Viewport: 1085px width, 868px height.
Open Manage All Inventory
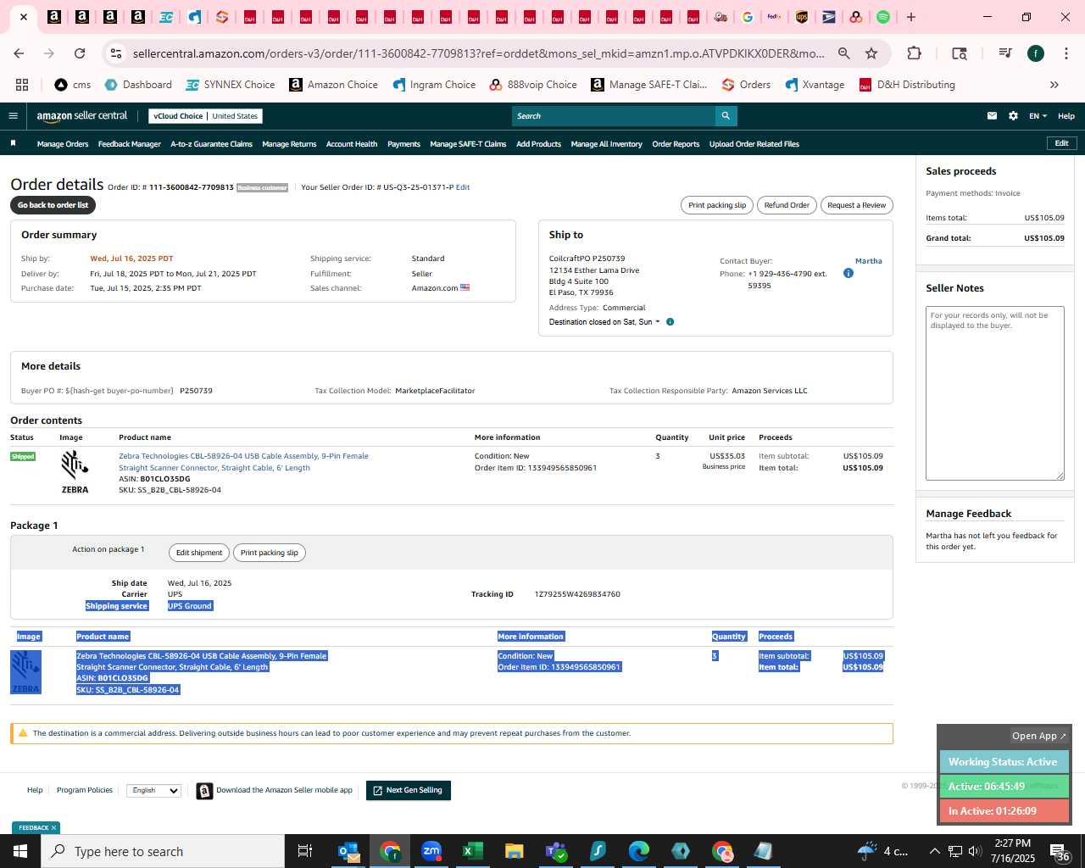[x=606, y=144]
